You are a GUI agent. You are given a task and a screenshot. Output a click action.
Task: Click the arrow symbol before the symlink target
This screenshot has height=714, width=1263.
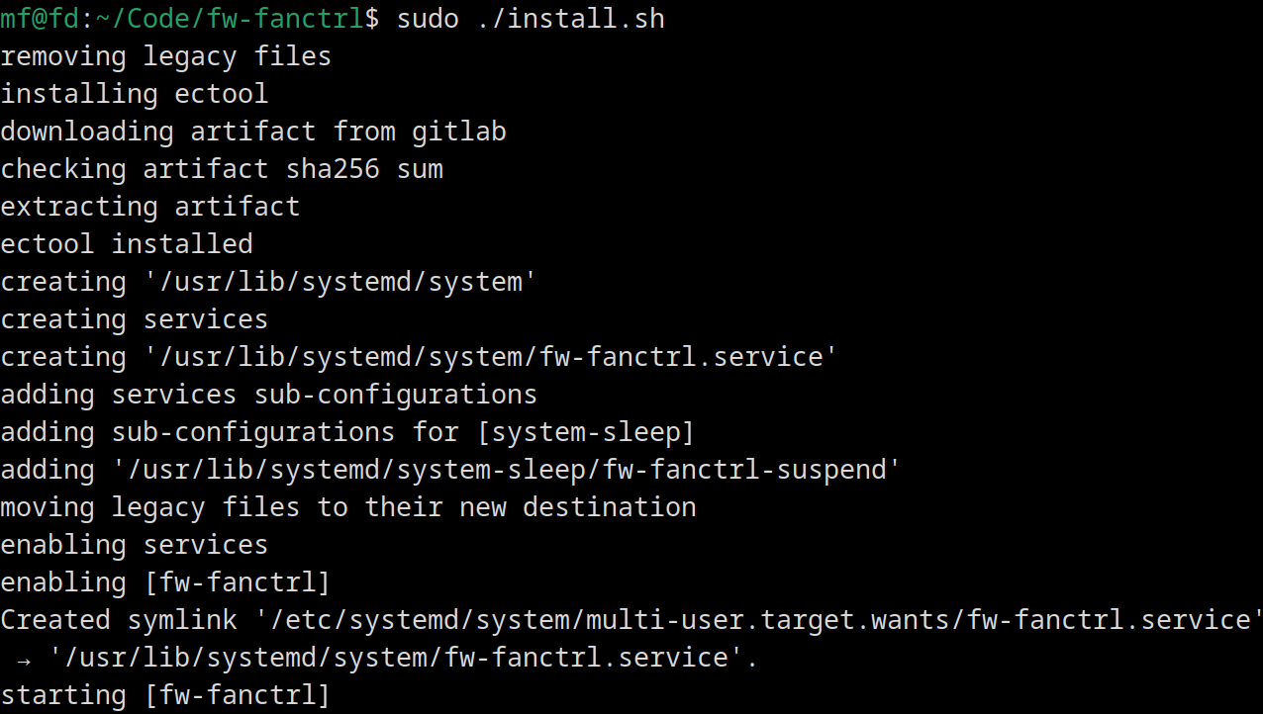click(x=25, y=659)
